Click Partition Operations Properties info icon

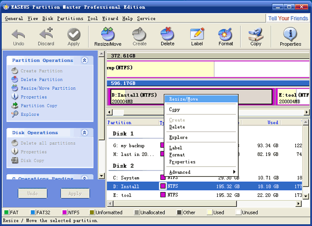pos(15,97)
